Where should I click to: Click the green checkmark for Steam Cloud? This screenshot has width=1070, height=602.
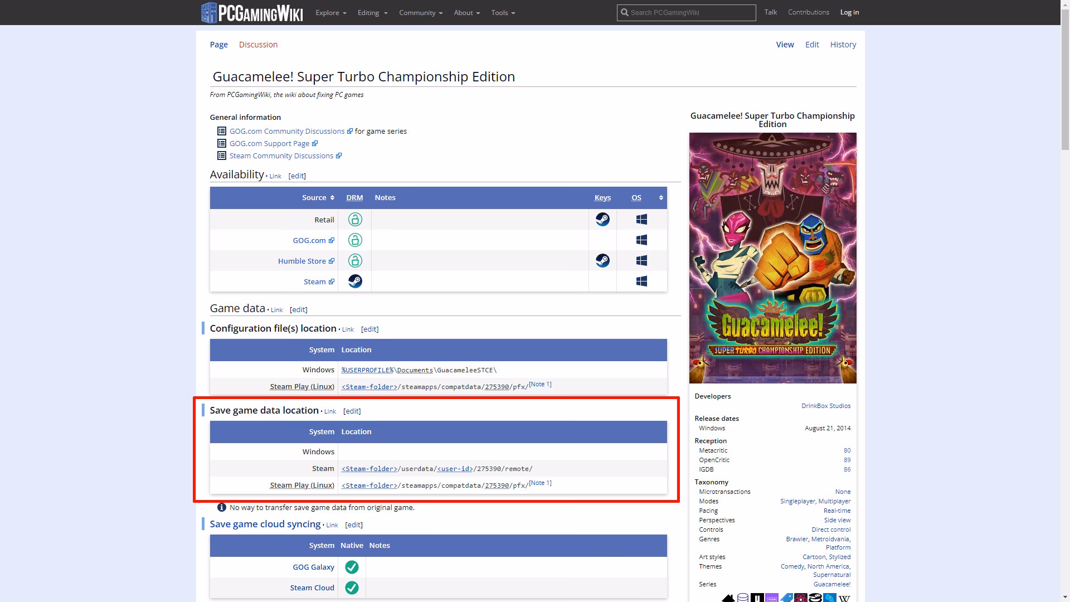pos(352,588)
